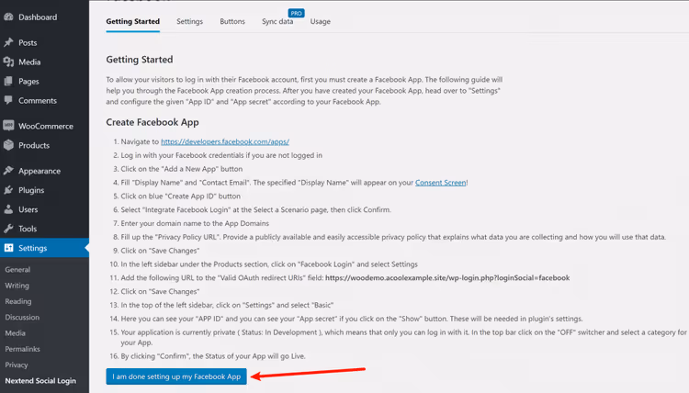
Task: Click step 16 about clicking Confirm
Action: point(213,356)
